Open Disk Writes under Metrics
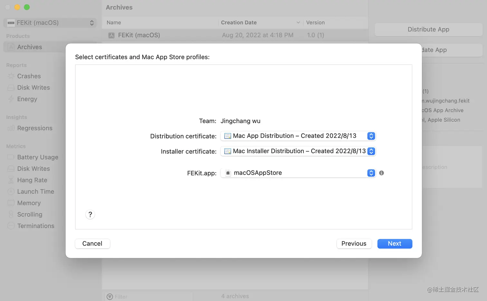 (x=33, y=169)
